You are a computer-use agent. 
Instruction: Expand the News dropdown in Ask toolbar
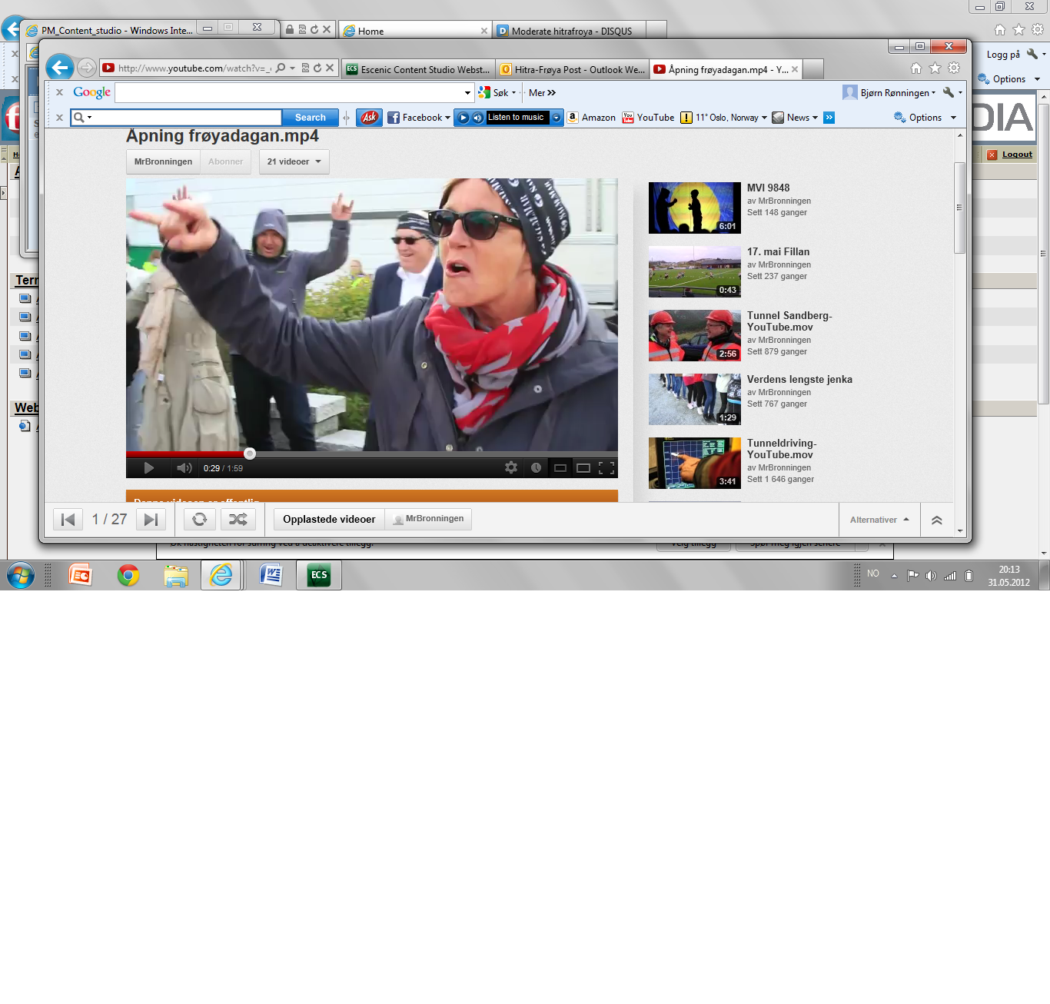[795, 118]
